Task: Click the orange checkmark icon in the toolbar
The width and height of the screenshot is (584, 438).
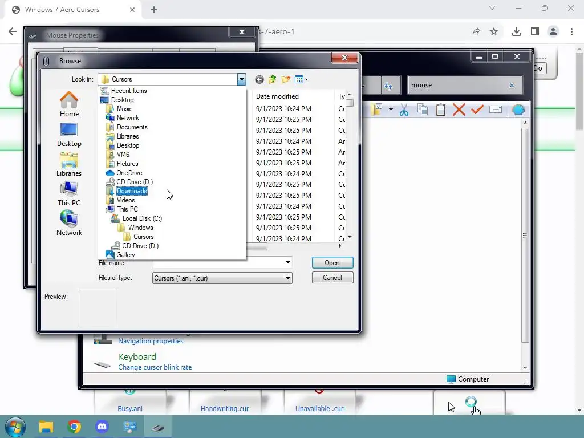Action: point(477,109)
